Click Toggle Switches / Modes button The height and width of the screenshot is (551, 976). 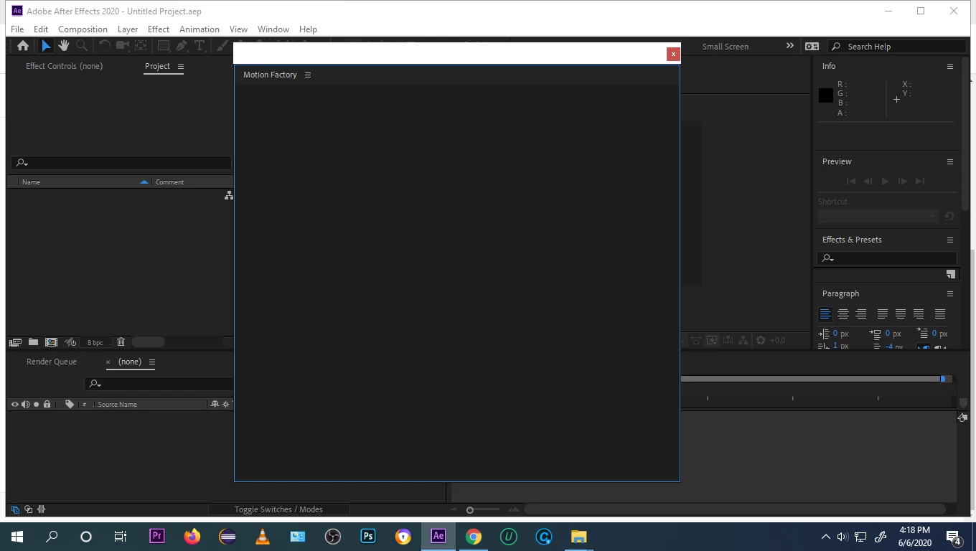278,509
